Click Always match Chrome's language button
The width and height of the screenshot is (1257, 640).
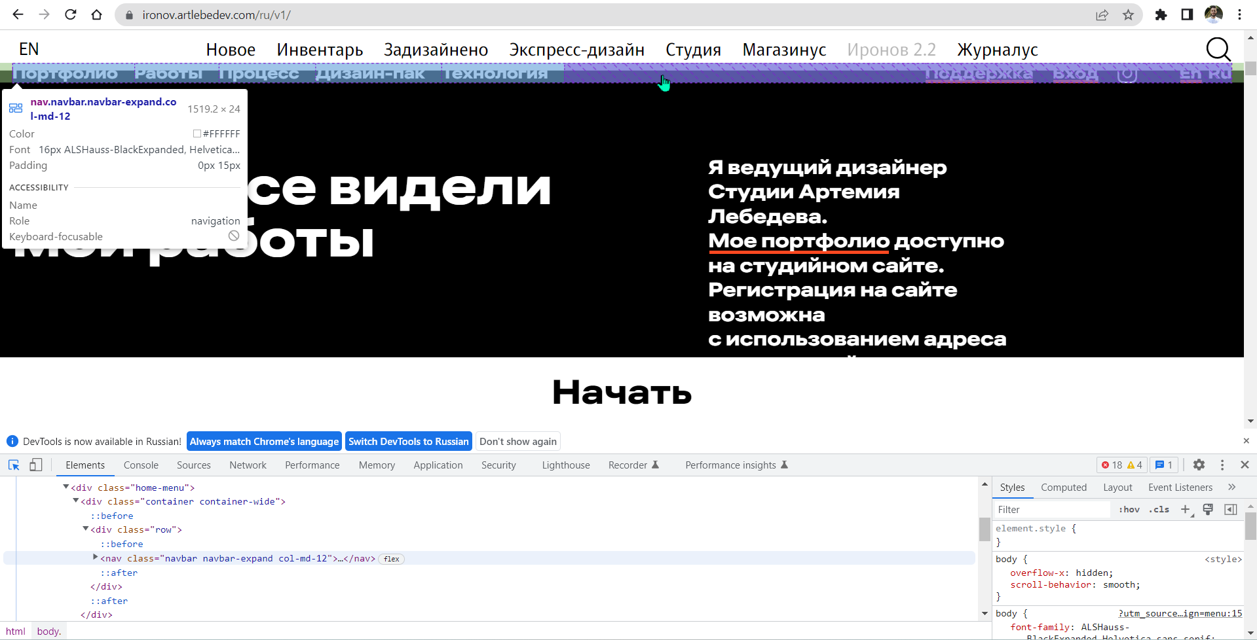tap(264, 441)
